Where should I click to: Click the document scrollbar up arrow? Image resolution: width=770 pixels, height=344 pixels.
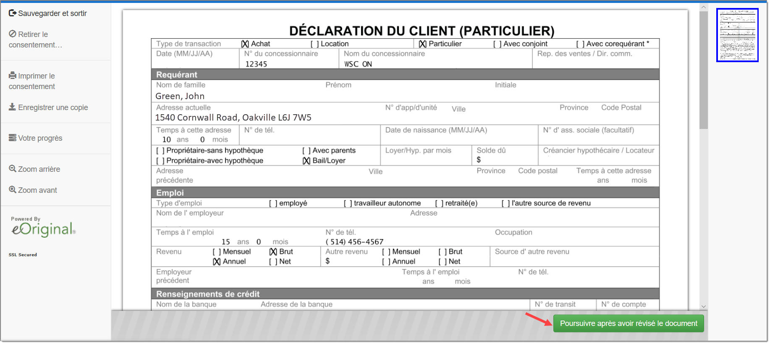click(x=704, y=7)
